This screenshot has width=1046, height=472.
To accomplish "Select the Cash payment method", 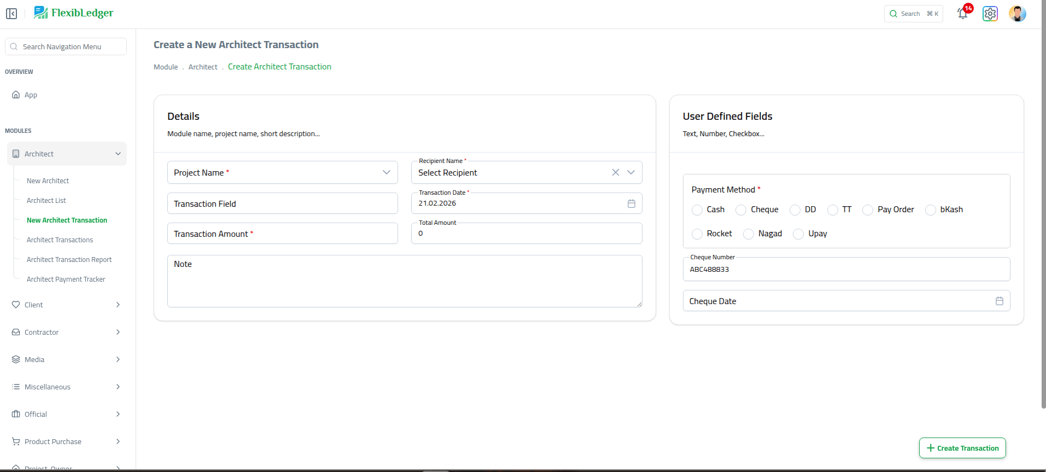I will (697, 210).
